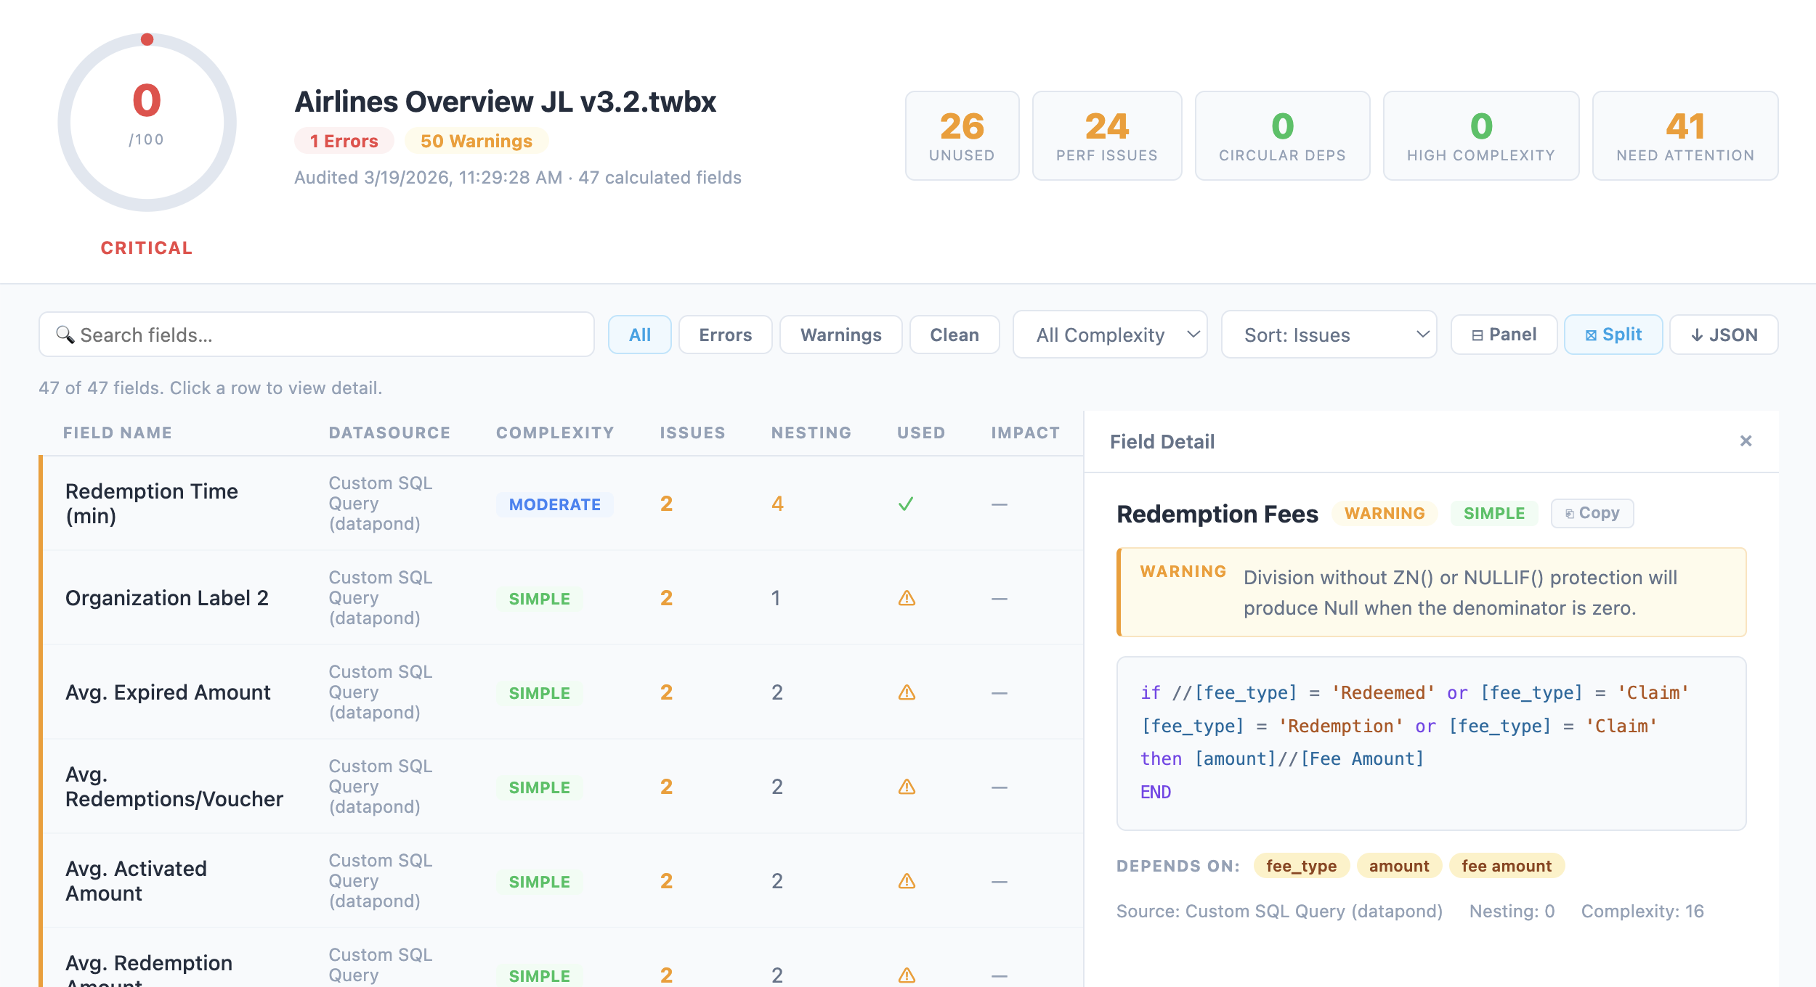This screenshot has height=987, width=1816.
Task: Click the 24 Perf Issues card
Action: coord(1107,136)
